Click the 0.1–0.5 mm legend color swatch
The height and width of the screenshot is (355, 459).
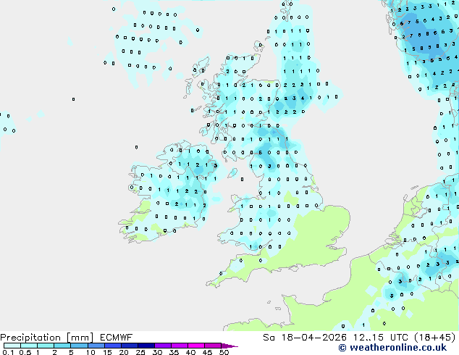click(12, 346)
